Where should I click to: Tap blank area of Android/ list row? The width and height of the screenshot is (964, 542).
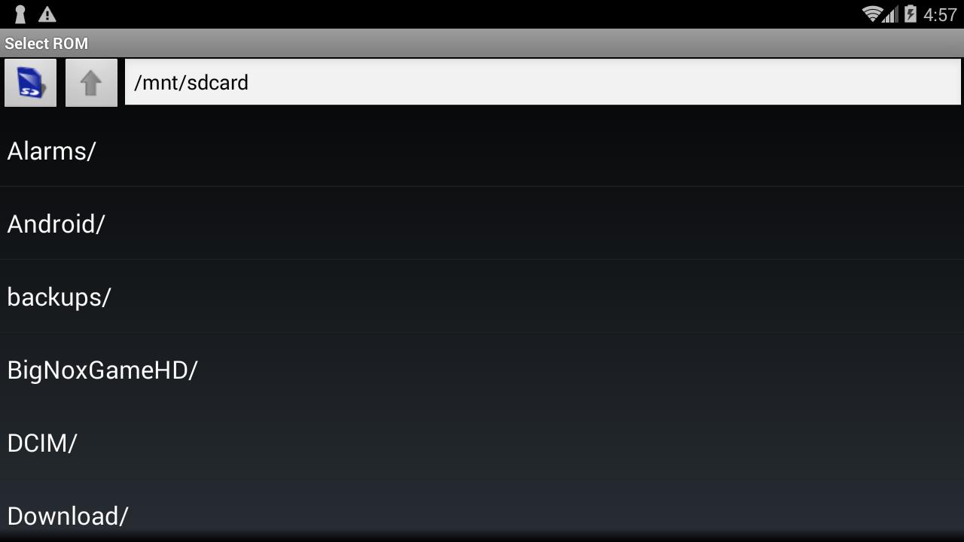[535, 224]
